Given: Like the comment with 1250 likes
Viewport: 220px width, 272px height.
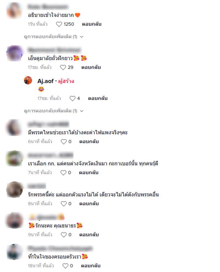Looking at the screenshot, I should click(59, 24).
